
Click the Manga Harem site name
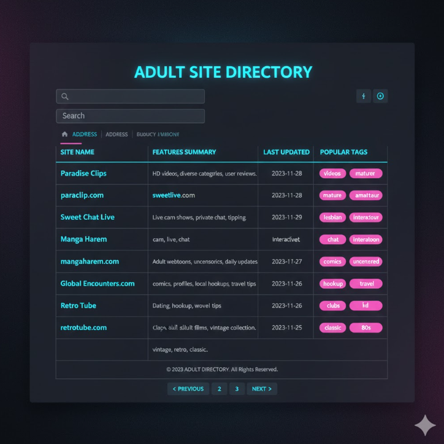[x=83, y=239]
